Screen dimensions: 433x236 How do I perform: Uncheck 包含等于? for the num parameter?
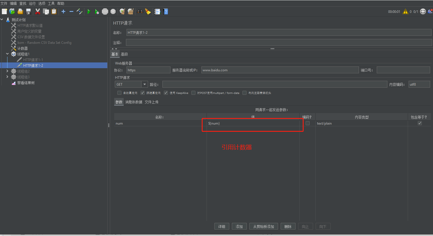click(x=420, y=123)
